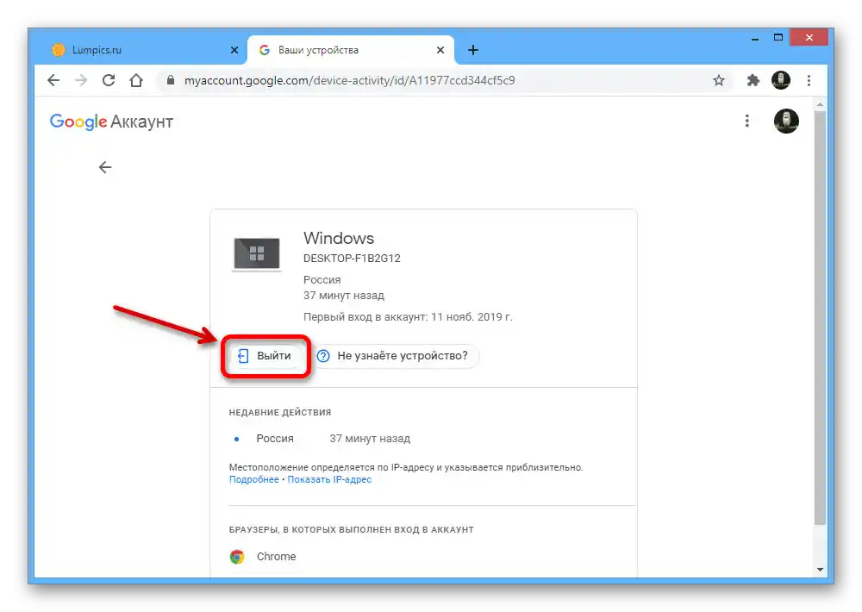Click Показать IP-адрес link
This screenshot has width=862, height=612.
pyautogui.click(x=329, y=479)
